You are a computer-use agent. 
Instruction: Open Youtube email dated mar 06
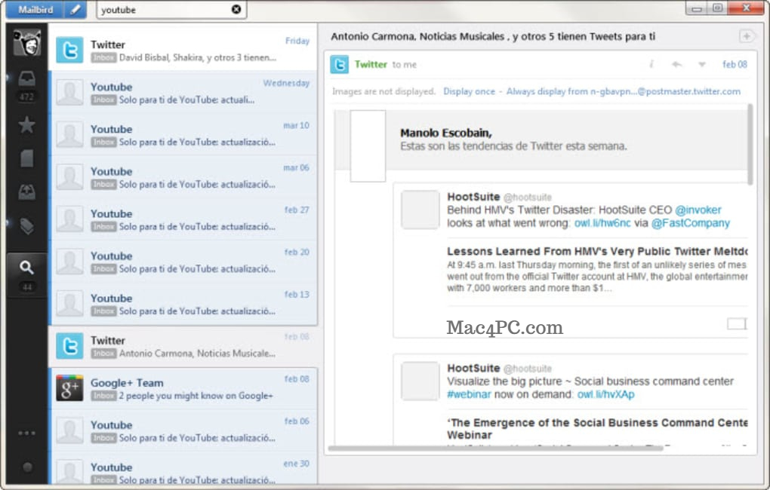183,177
